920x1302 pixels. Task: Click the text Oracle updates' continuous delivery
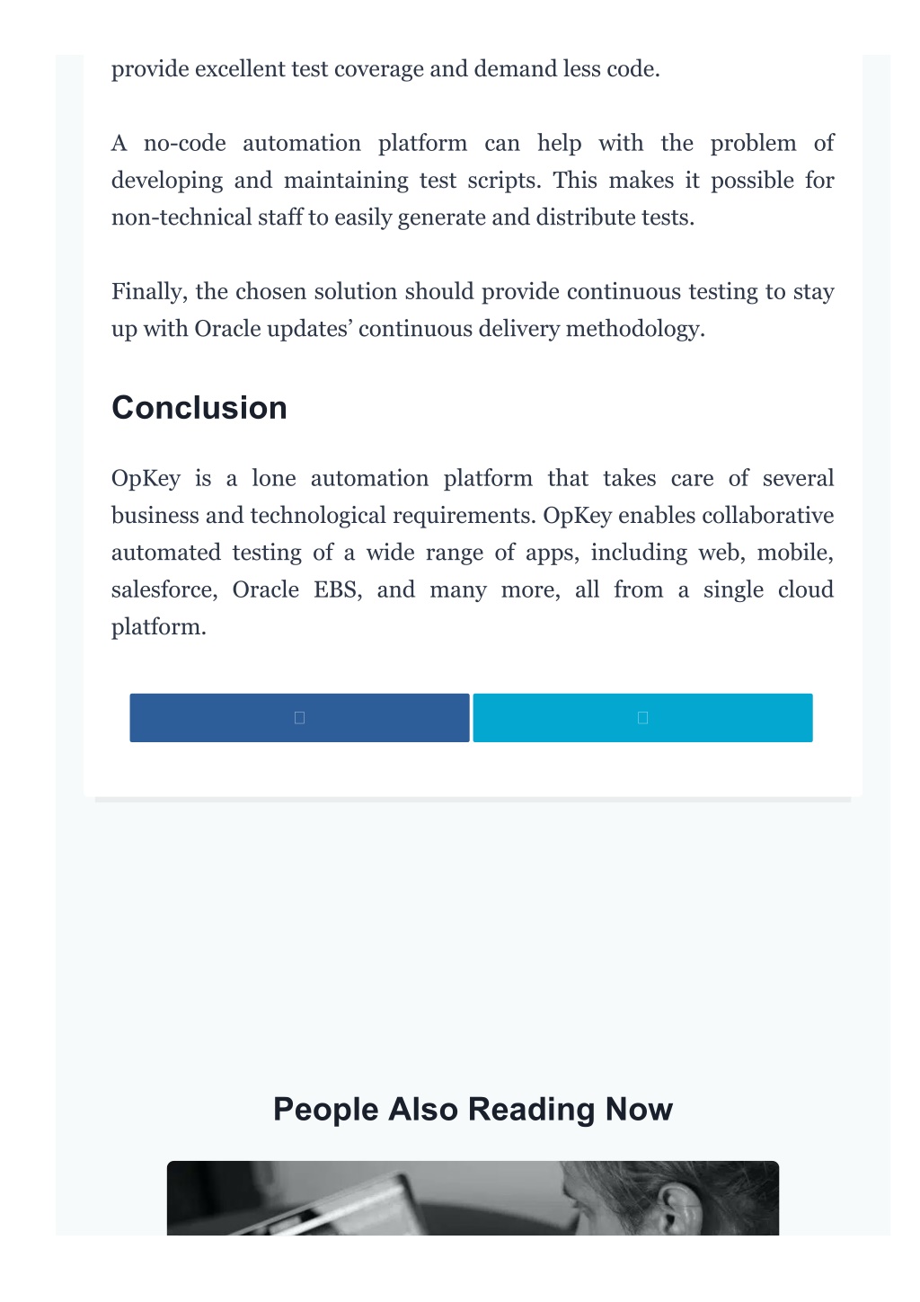378,329
